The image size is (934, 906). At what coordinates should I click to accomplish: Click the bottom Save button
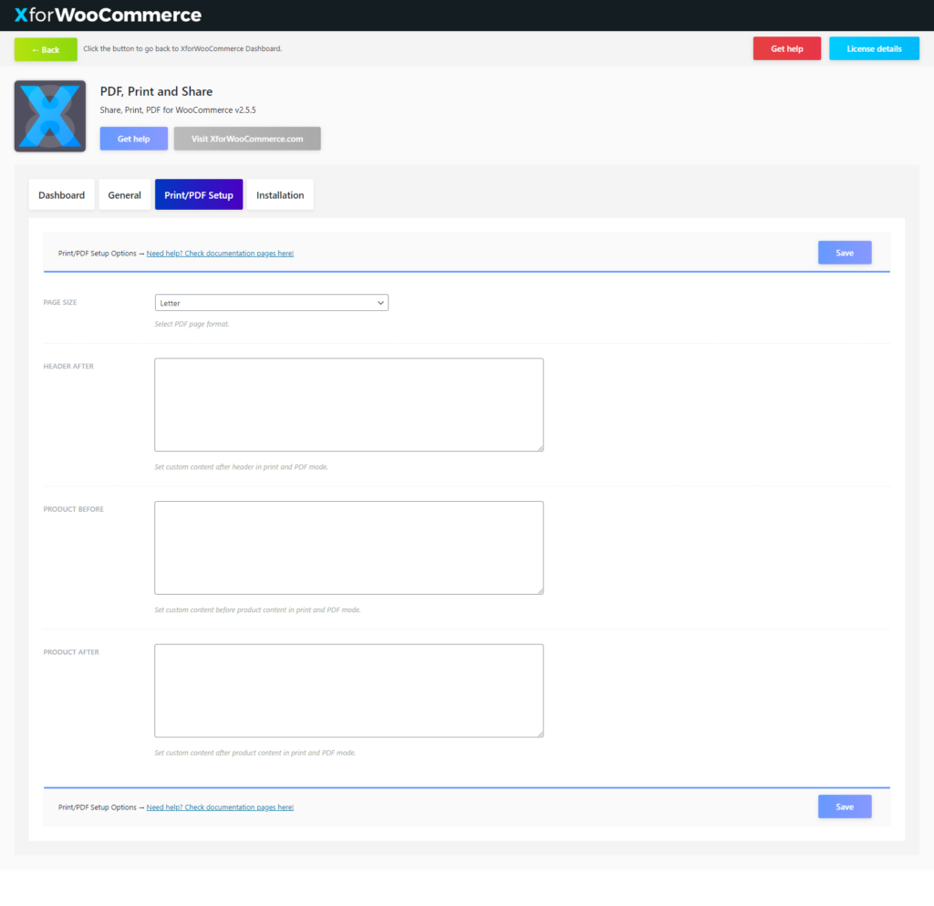click(845, 807)
